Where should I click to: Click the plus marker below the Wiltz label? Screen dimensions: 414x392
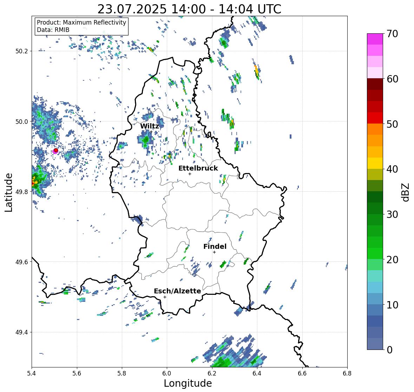[151, 132]
